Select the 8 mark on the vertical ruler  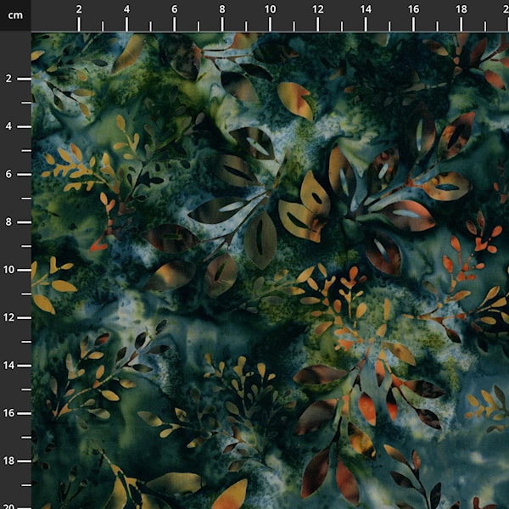click(x=8, y=221)
